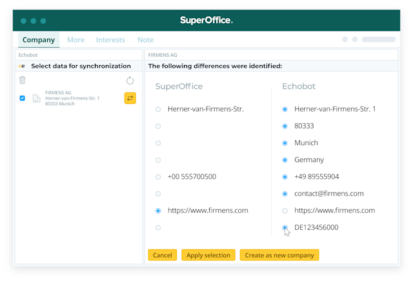Screen dimensions: 413x282
Task: Select Echobot DE123456000 radio button
Action: (285, 228)
